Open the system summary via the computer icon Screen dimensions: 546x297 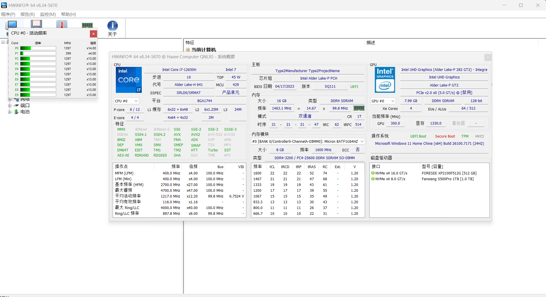(12, 25)
